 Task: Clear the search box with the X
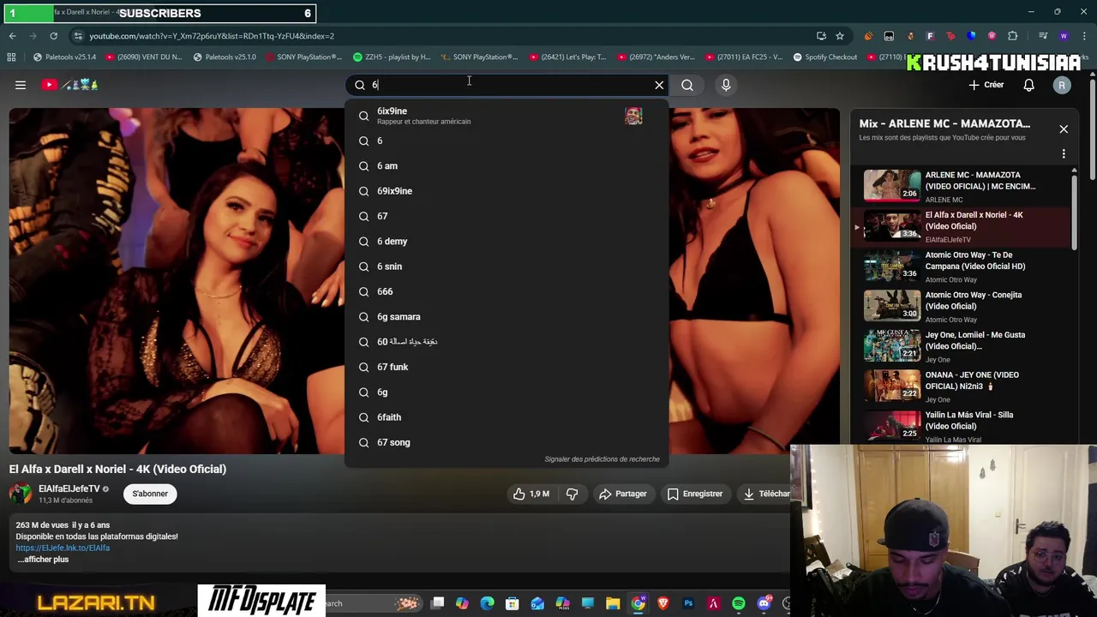tap(659, 85)
